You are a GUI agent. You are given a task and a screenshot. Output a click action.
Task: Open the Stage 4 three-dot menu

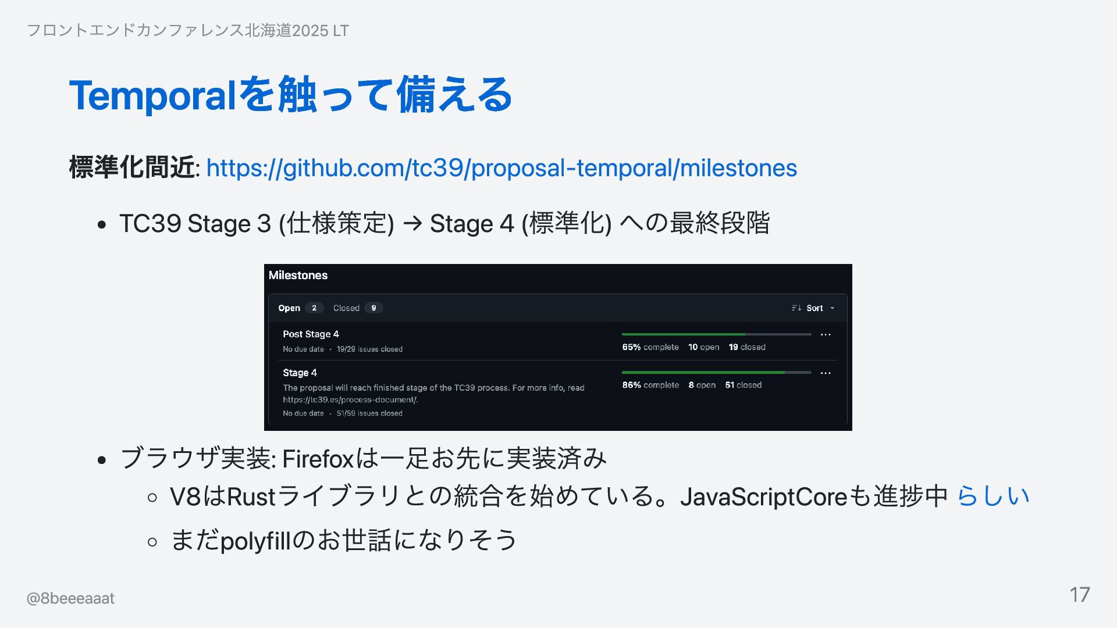pyautogui.click(x=826, y=373)
